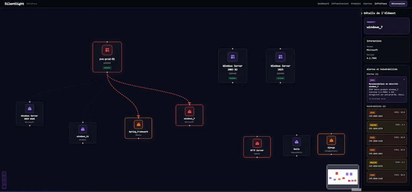Click the pve-prod-01 server icon
Image resolution: width=412 pixels, height=192 pixels.
[x=107, y=50]
